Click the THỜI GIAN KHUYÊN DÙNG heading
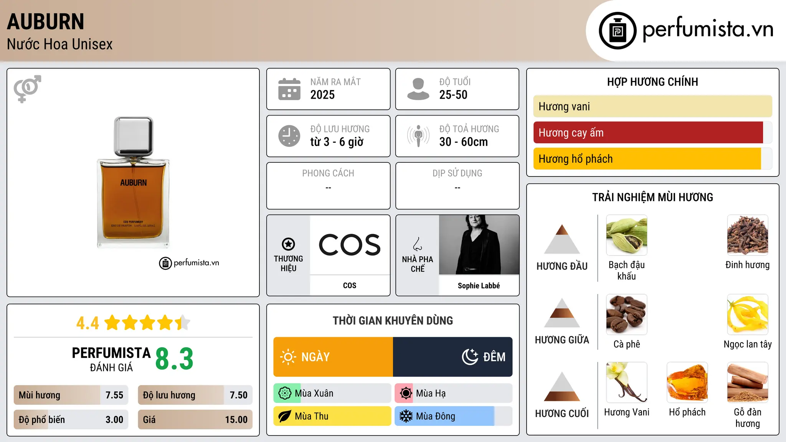 (393, 320)
